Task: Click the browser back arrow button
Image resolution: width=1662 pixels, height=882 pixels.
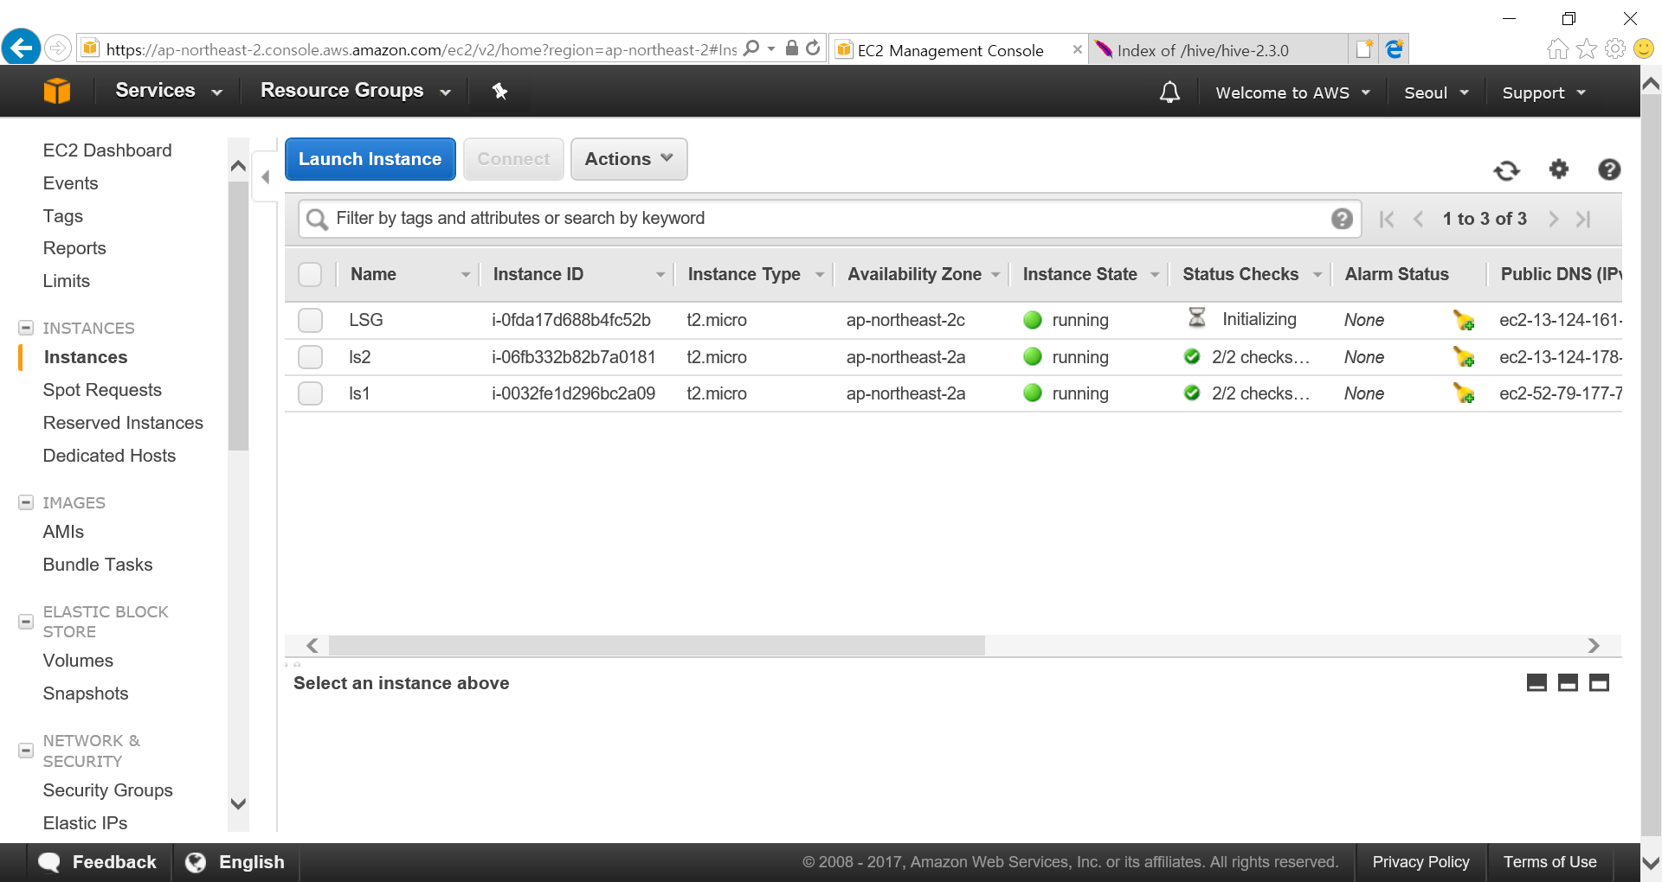Action: 21,47
